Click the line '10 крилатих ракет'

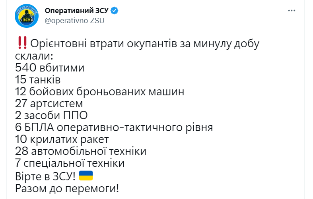click(62, 139)
